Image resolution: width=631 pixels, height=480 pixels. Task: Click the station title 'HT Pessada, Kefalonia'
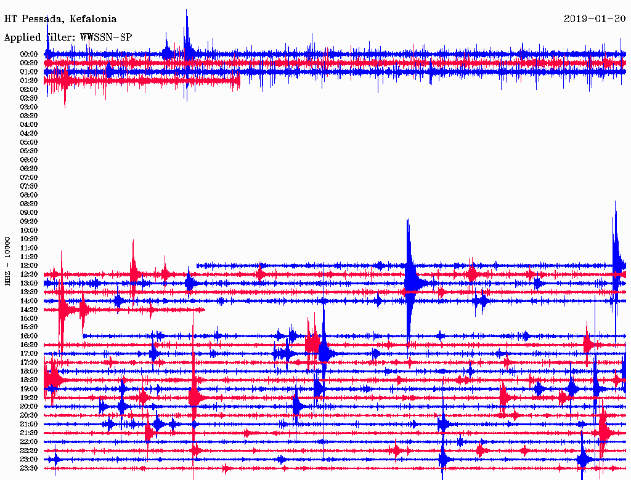point(60,19)
